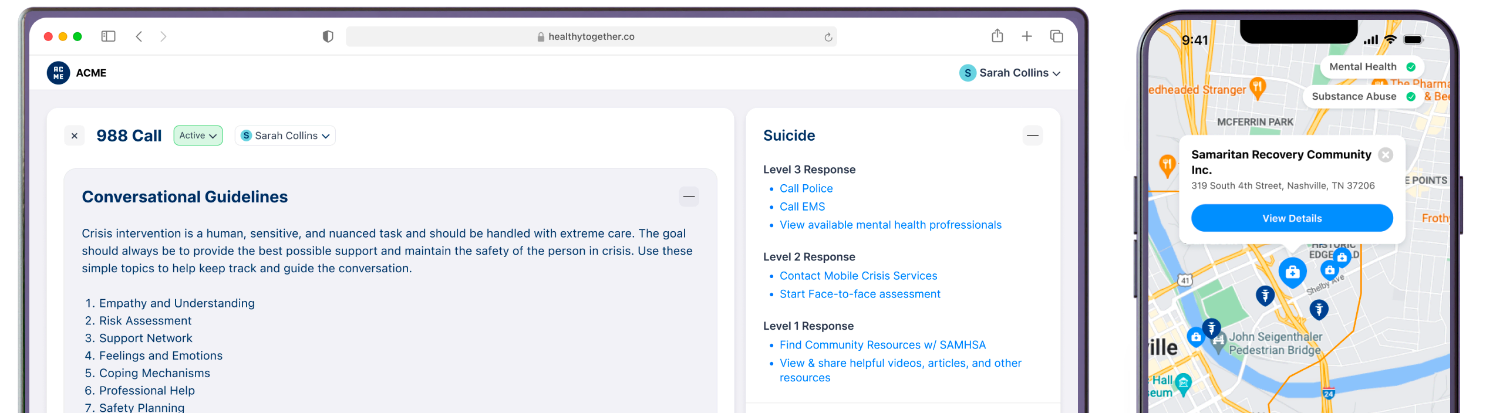Screen dimensions: 1503x413
Task: Select Risk Assessment list item
Action: coord(145,321)
